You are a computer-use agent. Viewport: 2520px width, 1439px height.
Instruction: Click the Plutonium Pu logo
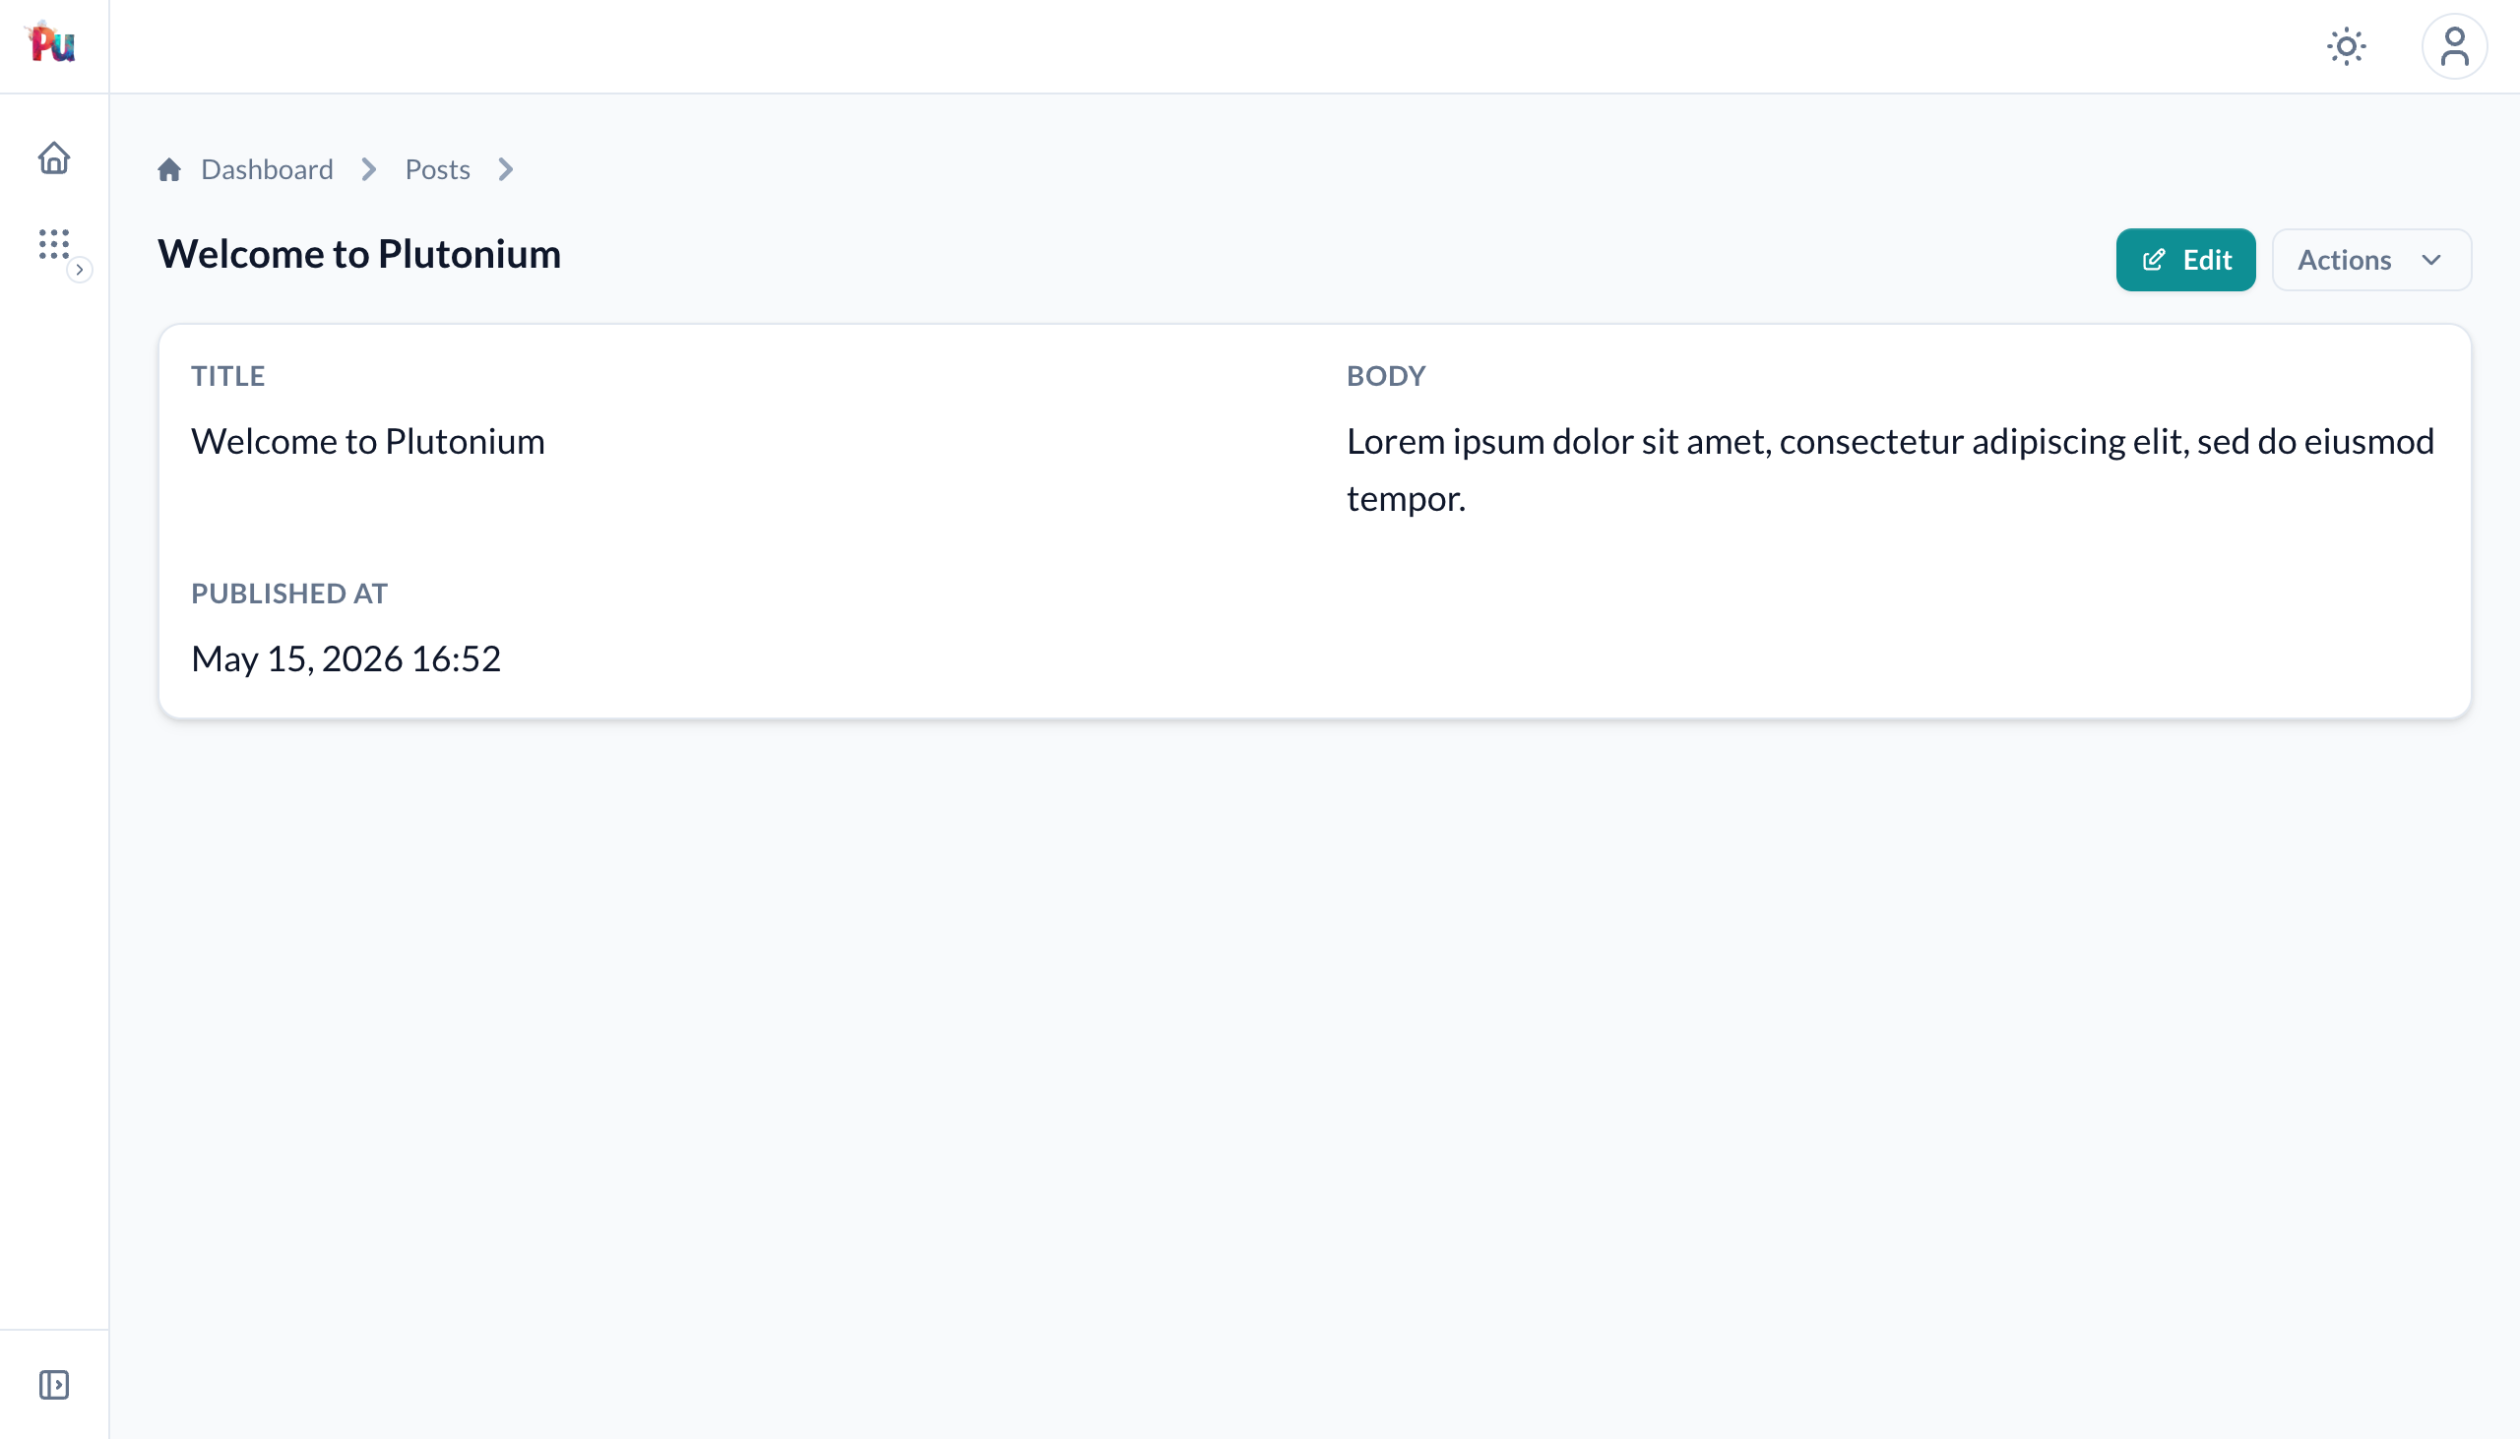coord(52,43)
